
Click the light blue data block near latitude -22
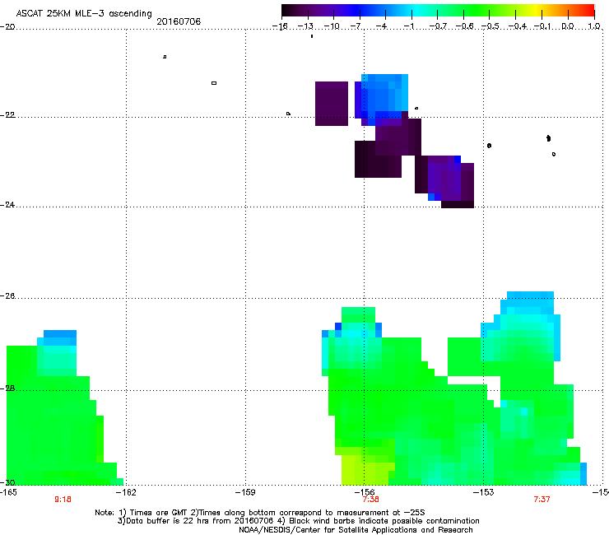384,95
